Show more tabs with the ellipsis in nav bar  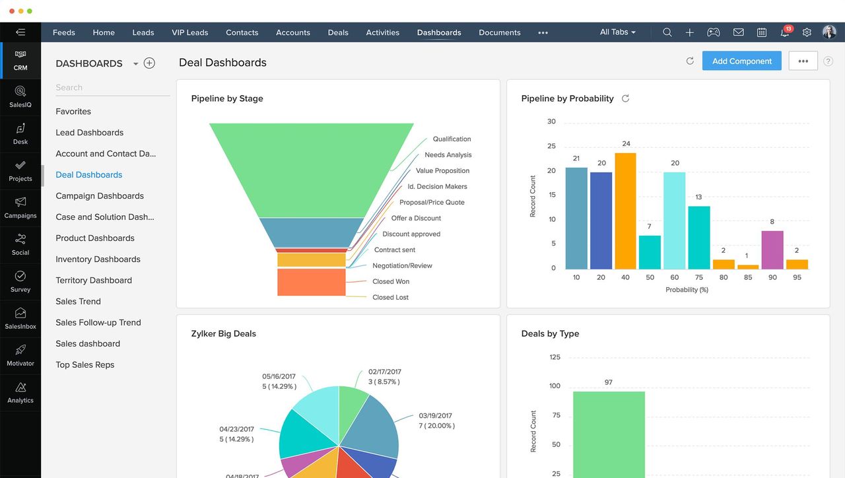click(x=543, y=32)
